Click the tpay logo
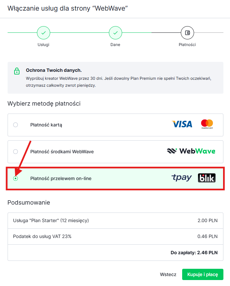The width and height of the screenshot is (230, 286). pos(181,178)
